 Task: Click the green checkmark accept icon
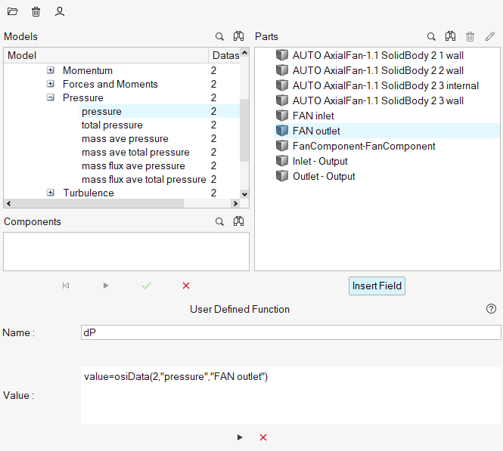tap(146, 286)
